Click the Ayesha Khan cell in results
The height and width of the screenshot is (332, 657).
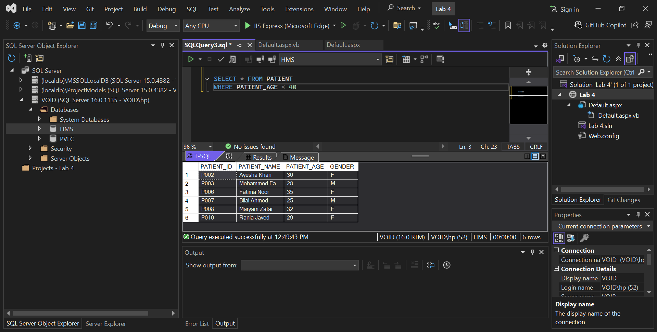tap(260, 175)
